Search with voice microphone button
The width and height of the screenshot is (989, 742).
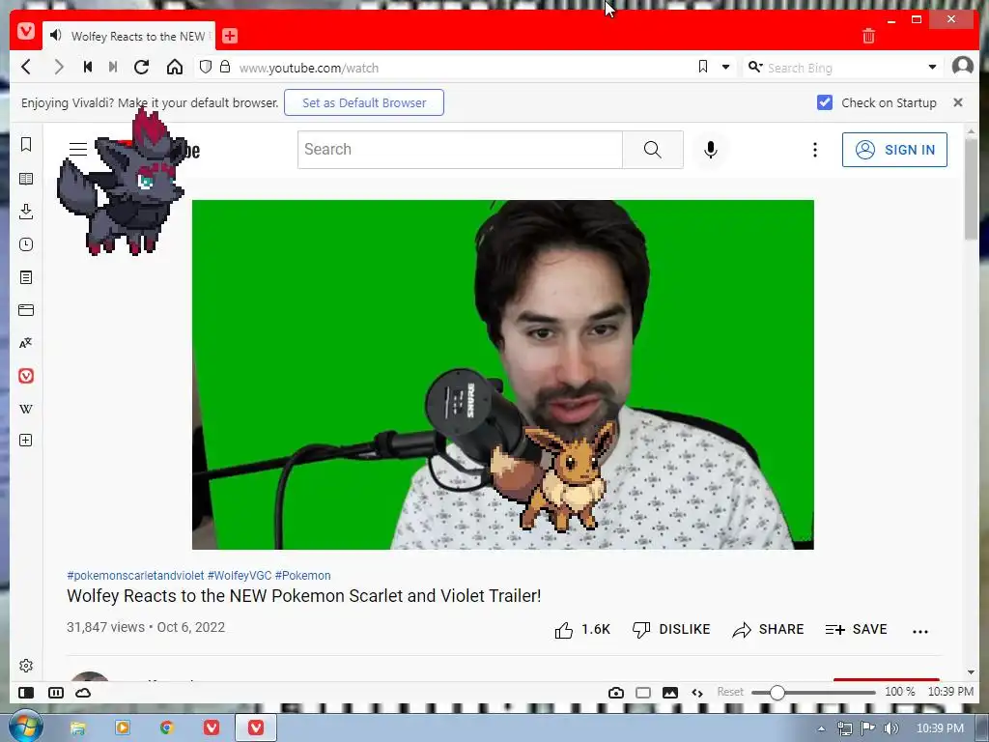point(711,150)
